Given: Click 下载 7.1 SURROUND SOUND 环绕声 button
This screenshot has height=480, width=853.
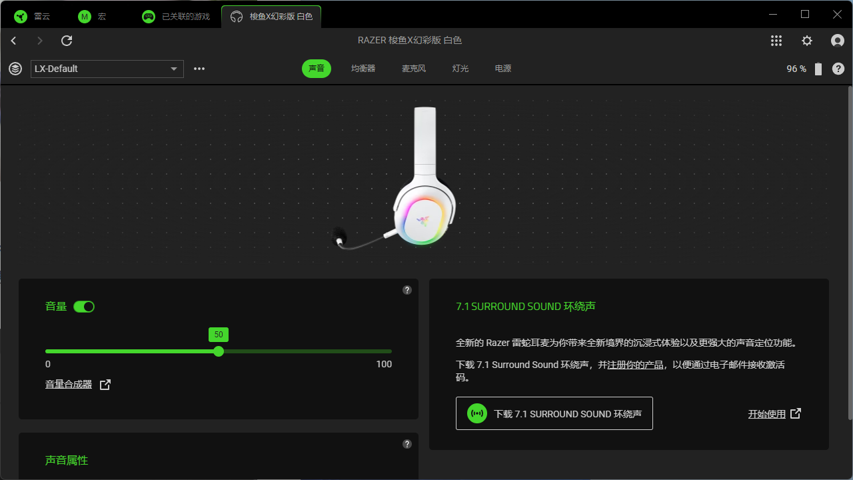Looking at the screenshot, I should pos(554,413).
